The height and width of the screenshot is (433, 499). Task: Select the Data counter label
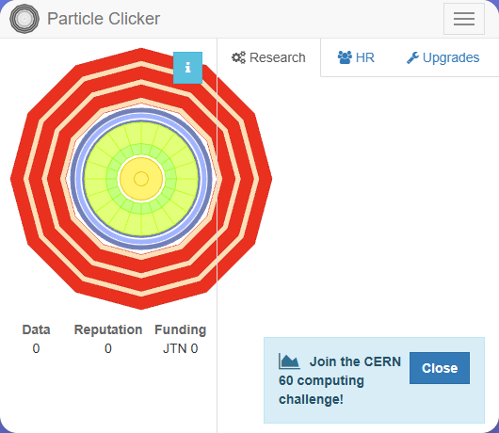pyautogui.click(x=37, y=329)
